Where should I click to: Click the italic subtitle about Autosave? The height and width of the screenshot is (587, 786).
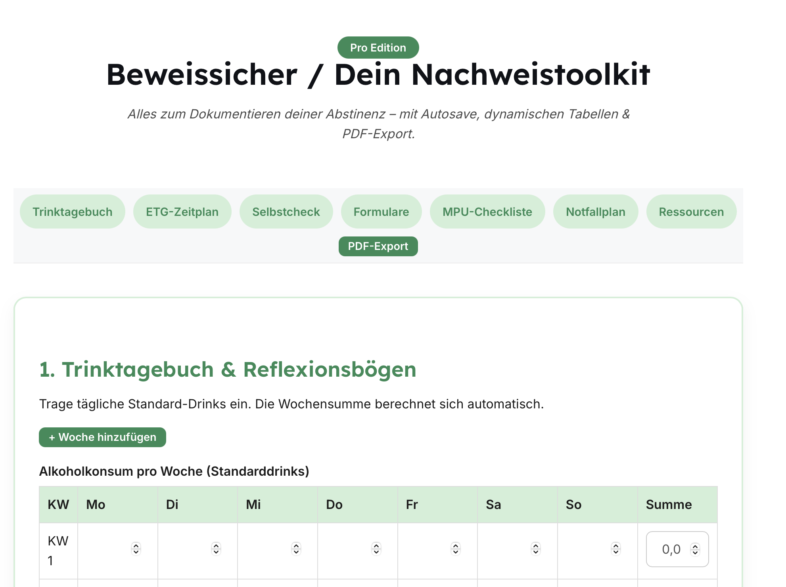[378, 124]
